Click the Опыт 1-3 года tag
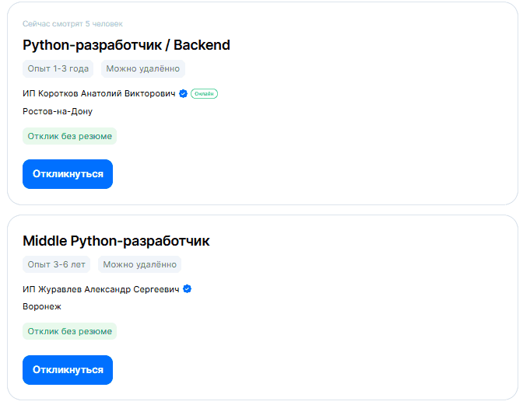This screenshot has width=523, height=405. 58,68
